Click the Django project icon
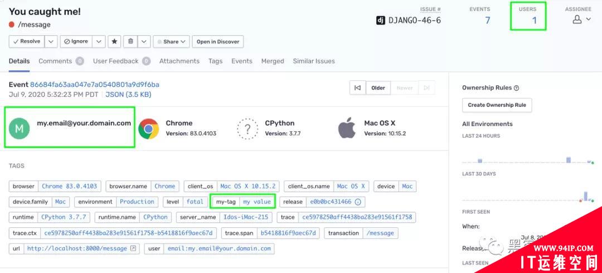This screenshot has width=602, height=273. (x=381, y=21)
